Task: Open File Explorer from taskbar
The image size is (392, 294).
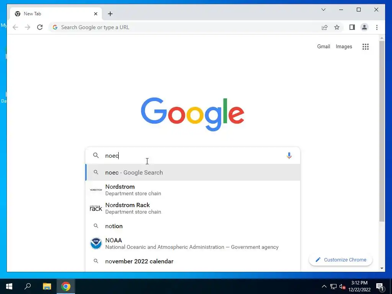Action: pos(47,286)
